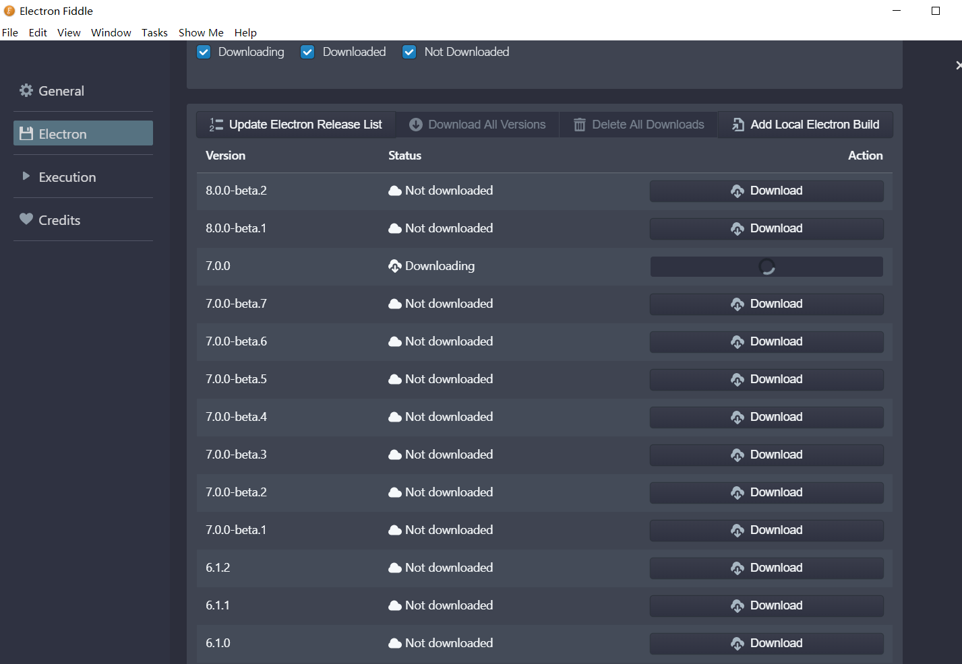Download version 7.0.0-beta.7
This screenshot has height=664, width=962.
pyautogui.click(x=766, y=304)
